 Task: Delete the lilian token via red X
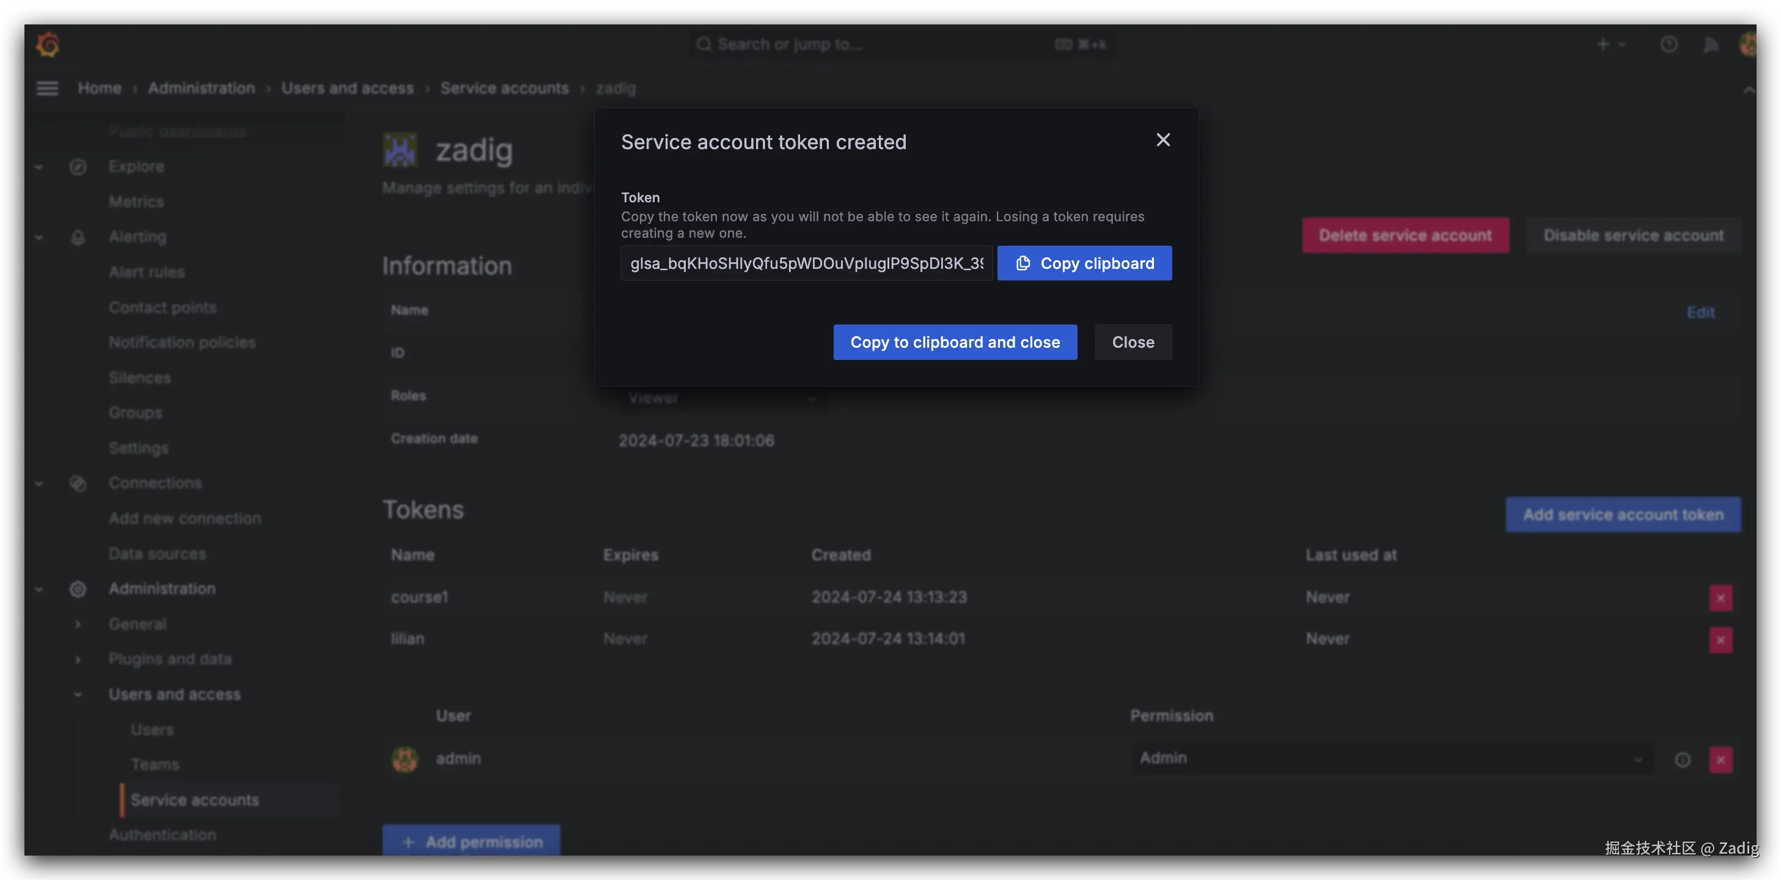tap(1720, 640)
